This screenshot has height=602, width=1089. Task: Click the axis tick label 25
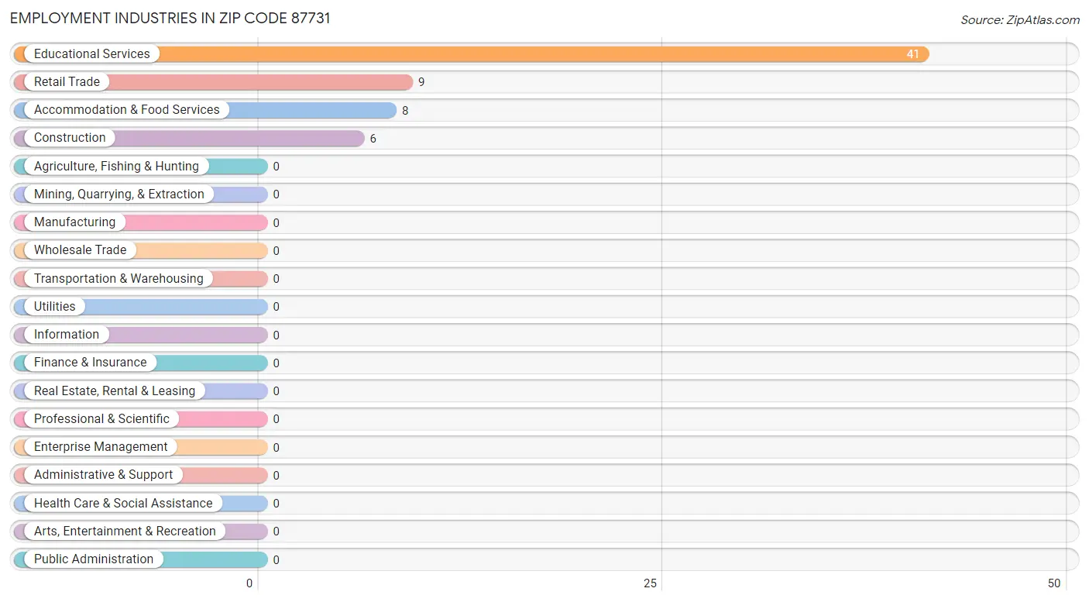coord(651,583)
